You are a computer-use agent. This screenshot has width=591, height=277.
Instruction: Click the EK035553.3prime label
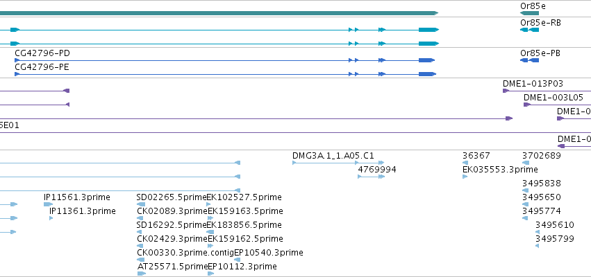[500, 170]
